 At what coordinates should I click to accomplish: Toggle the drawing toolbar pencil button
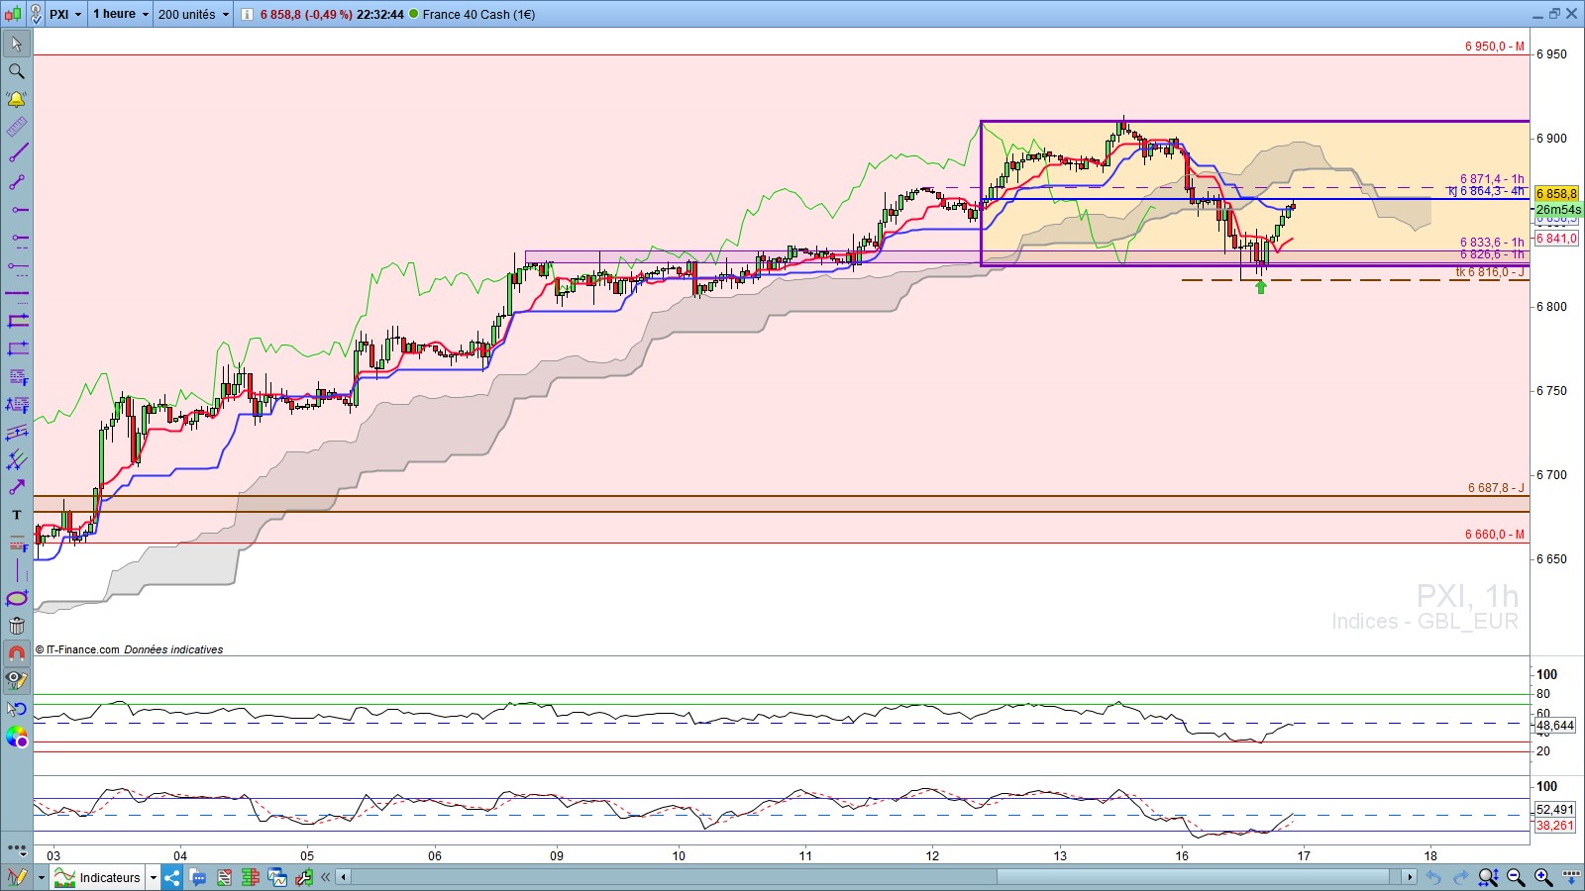(17, 877)
